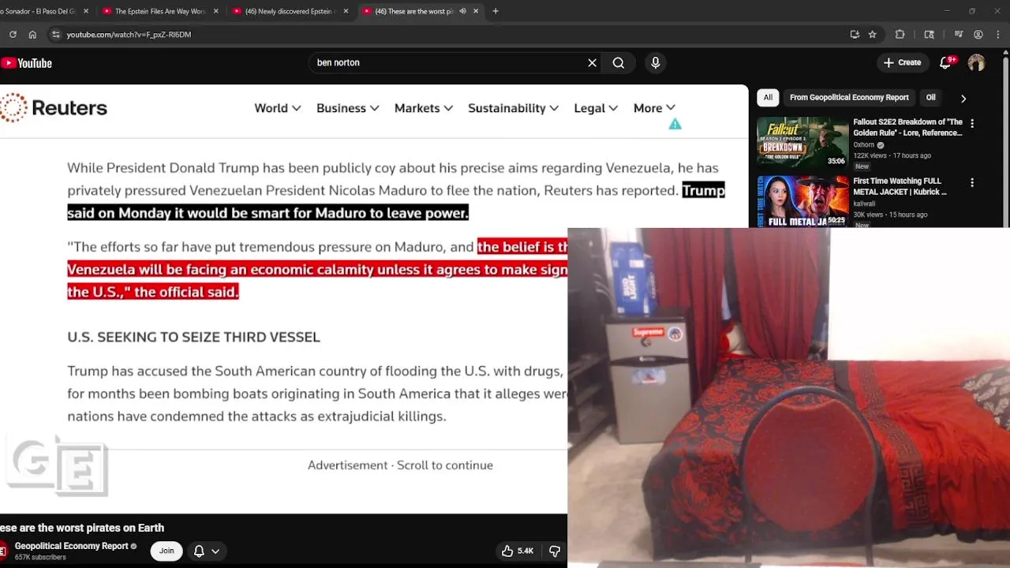Screen dimensions: 1010x568
Task: Expand the Markets menu in Reuters nav
Action: pos(423,108)
